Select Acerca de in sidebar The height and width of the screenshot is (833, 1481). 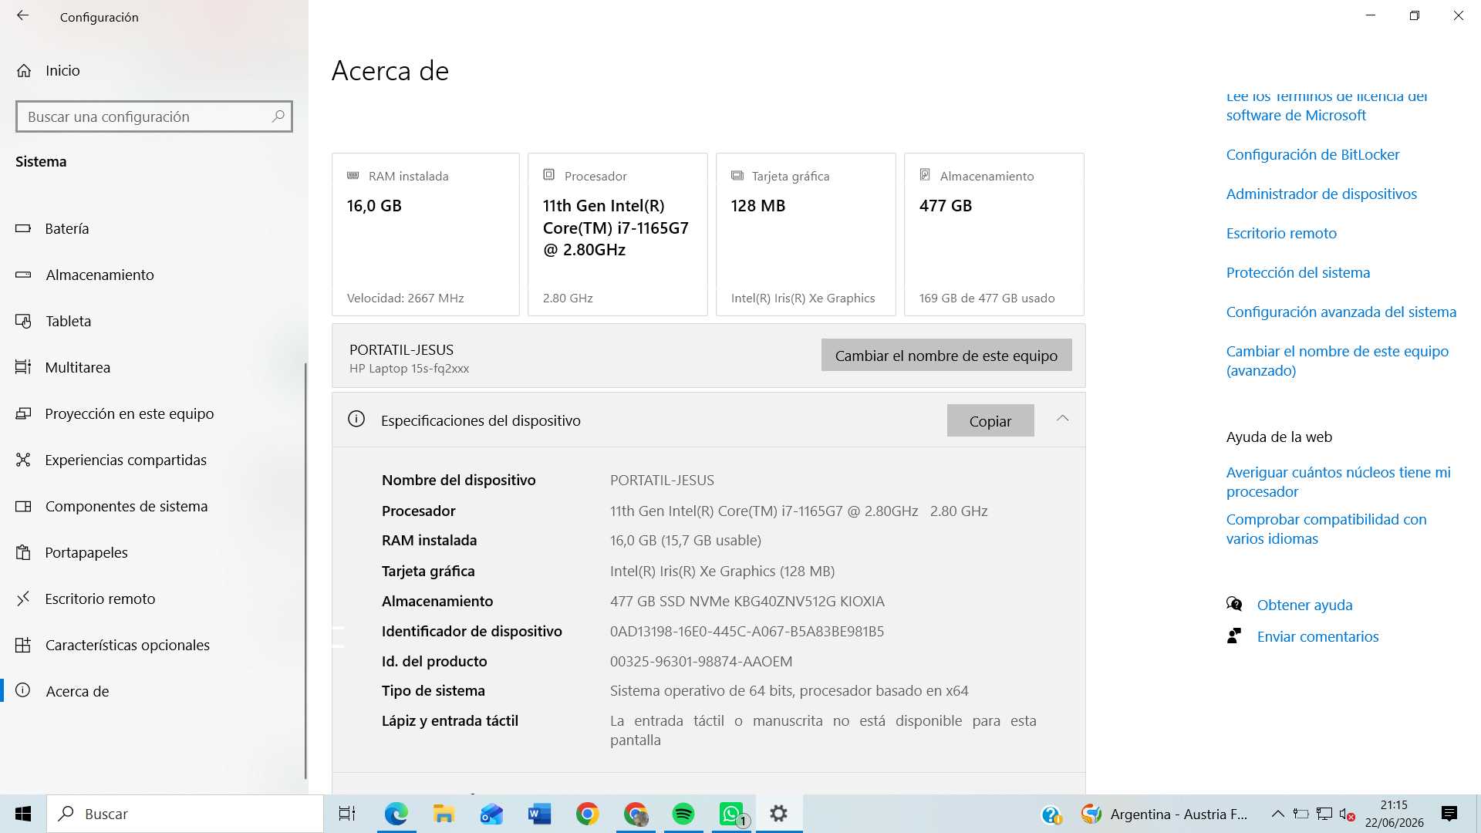[x=153, y=691]
